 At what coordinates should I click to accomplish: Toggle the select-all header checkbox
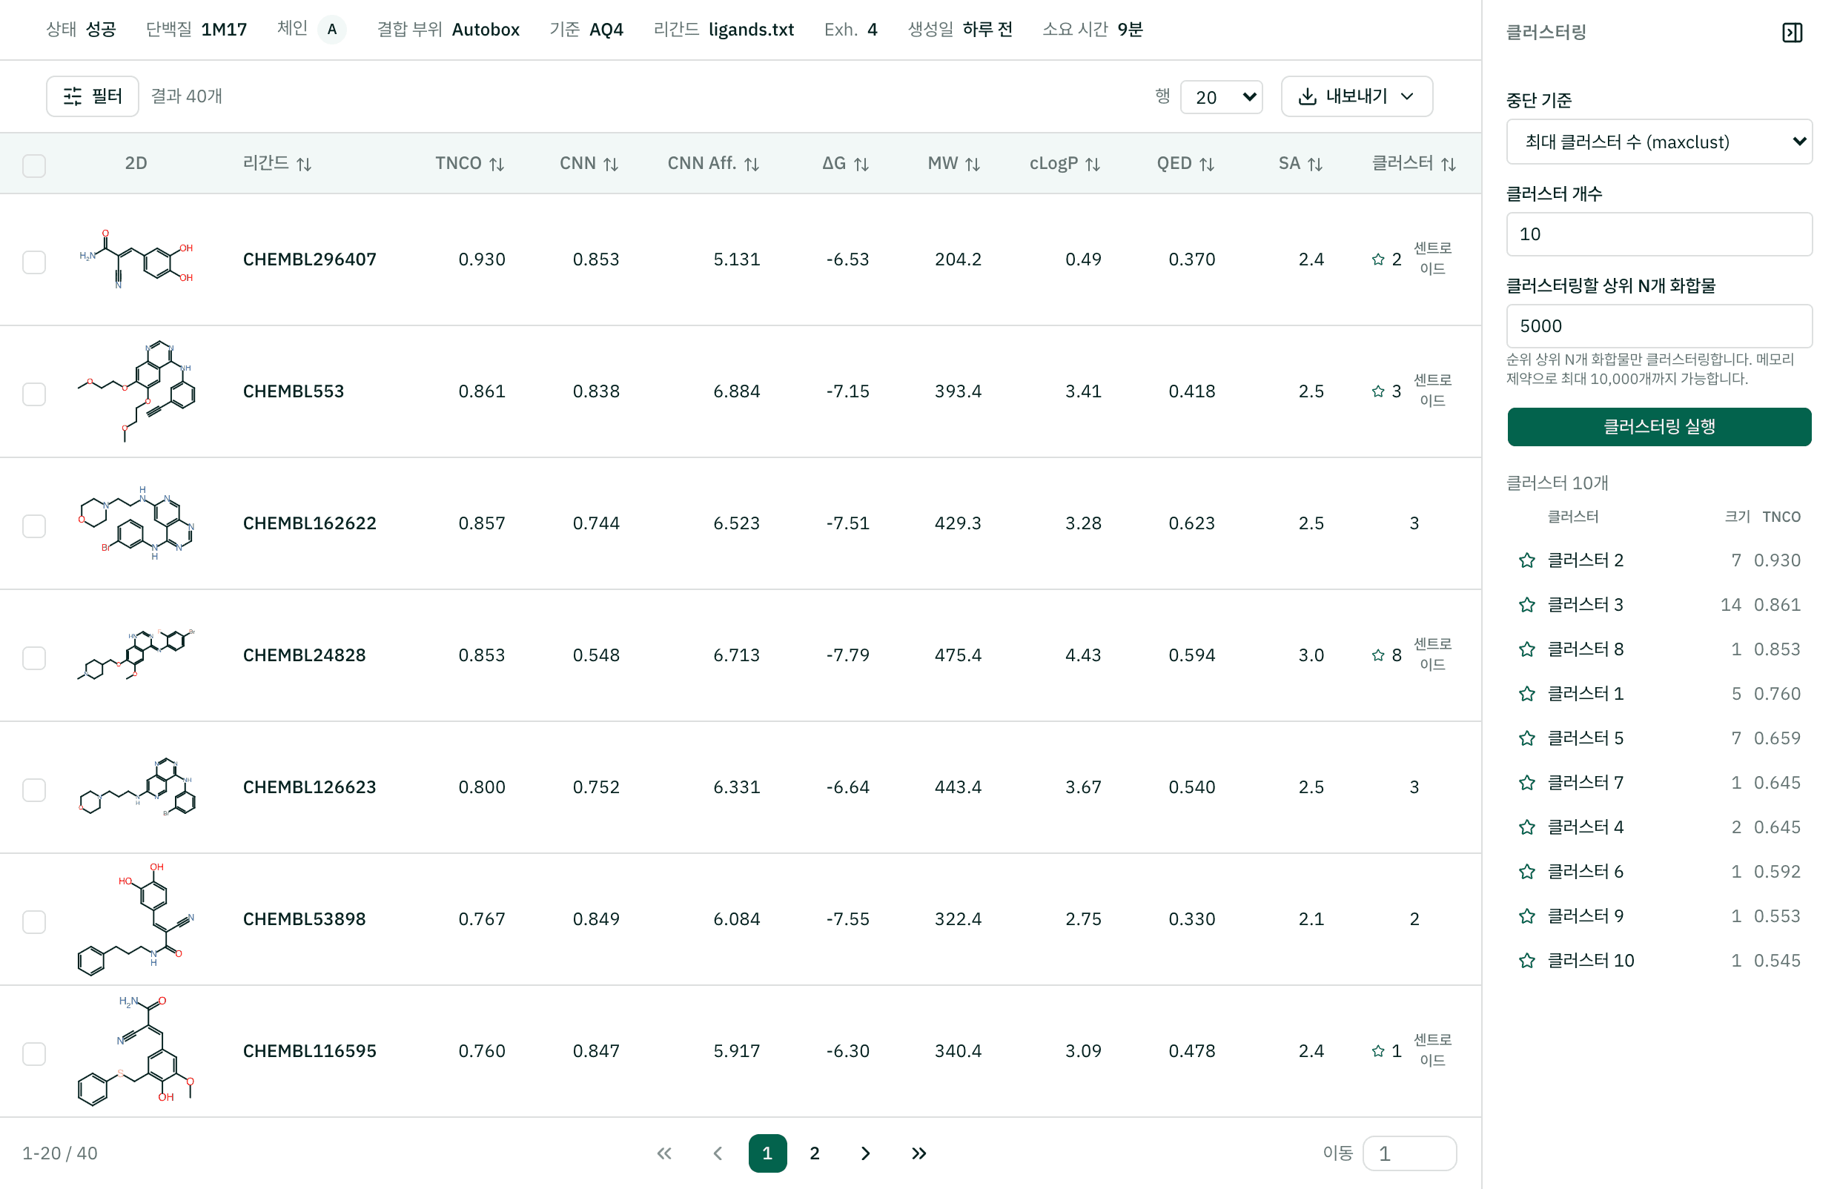coord(34,165)
